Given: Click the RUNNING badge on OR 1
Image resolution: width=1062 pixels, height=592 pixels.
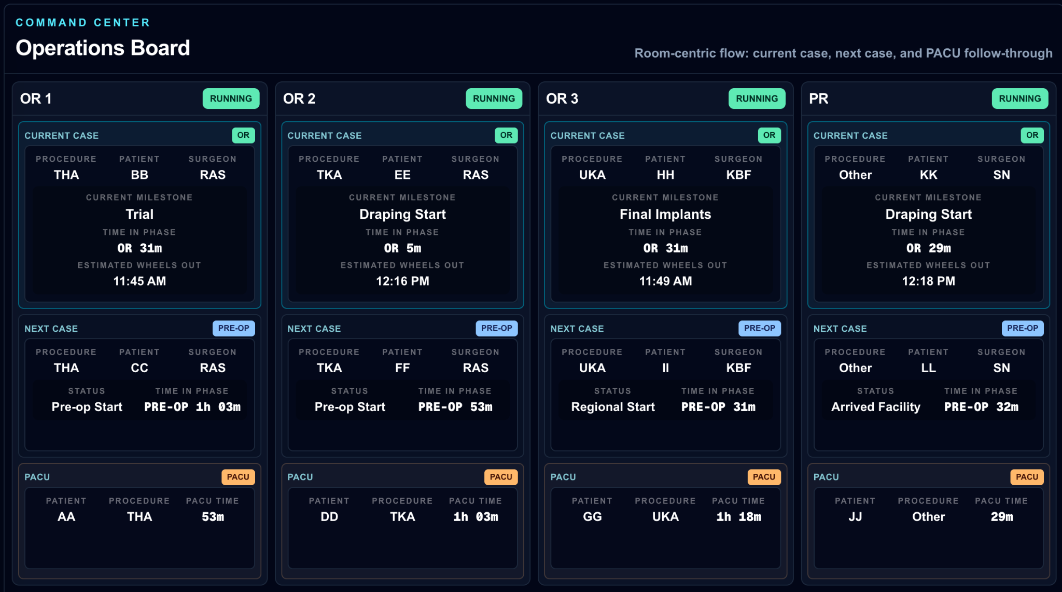Looking at the screenshot, I should 231,98.
